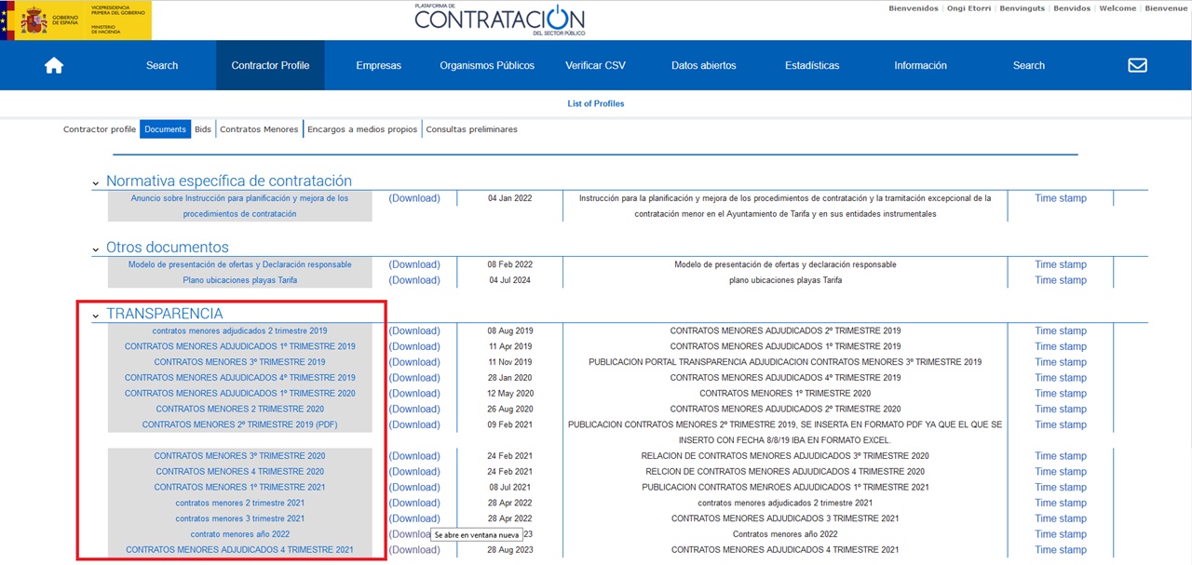View Time stamp for 08 Feb 2022 document
The height and width of the screenshot is (565, 1192).
click(1061, 264)
